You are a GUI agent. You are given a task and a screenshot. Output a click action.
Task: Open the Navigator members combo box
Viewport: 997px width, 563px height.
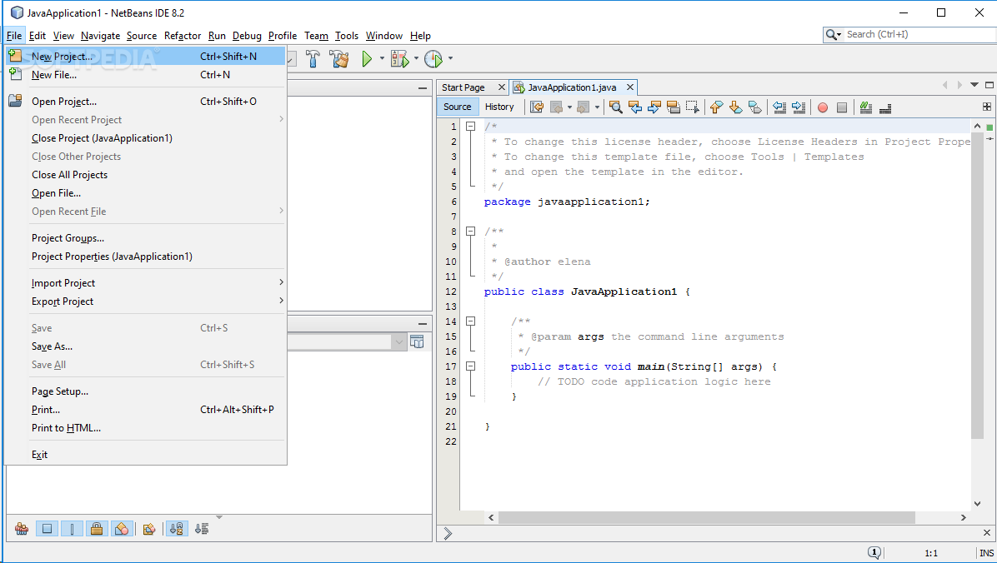pyautogui.click(x=347, y=341)
